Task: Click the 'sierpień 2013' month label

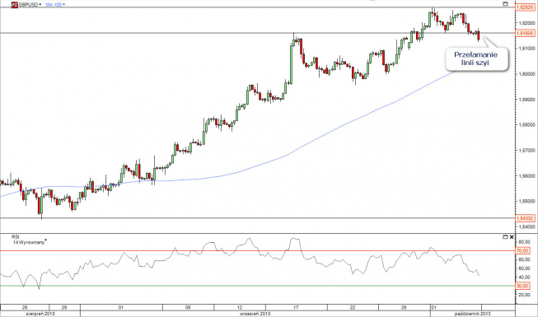Action: pyautogui.click(x=40, y=314)
